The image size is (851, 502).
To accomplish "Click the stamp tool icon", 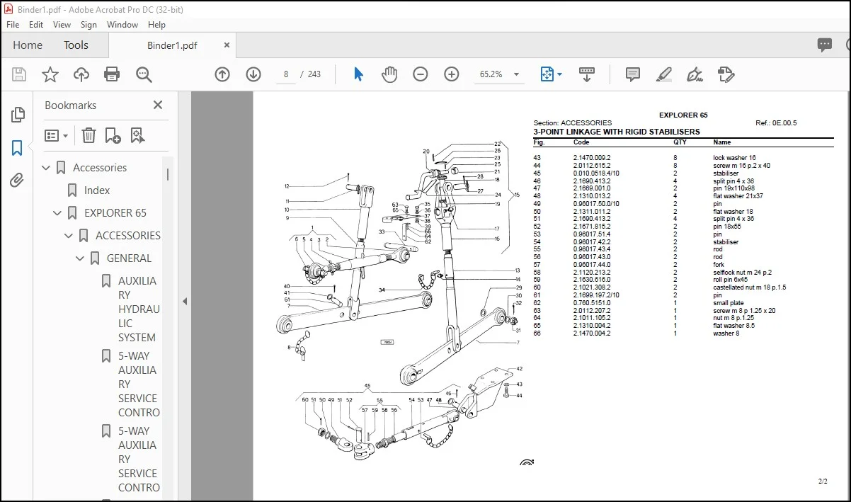I will [x=725, y=74].
